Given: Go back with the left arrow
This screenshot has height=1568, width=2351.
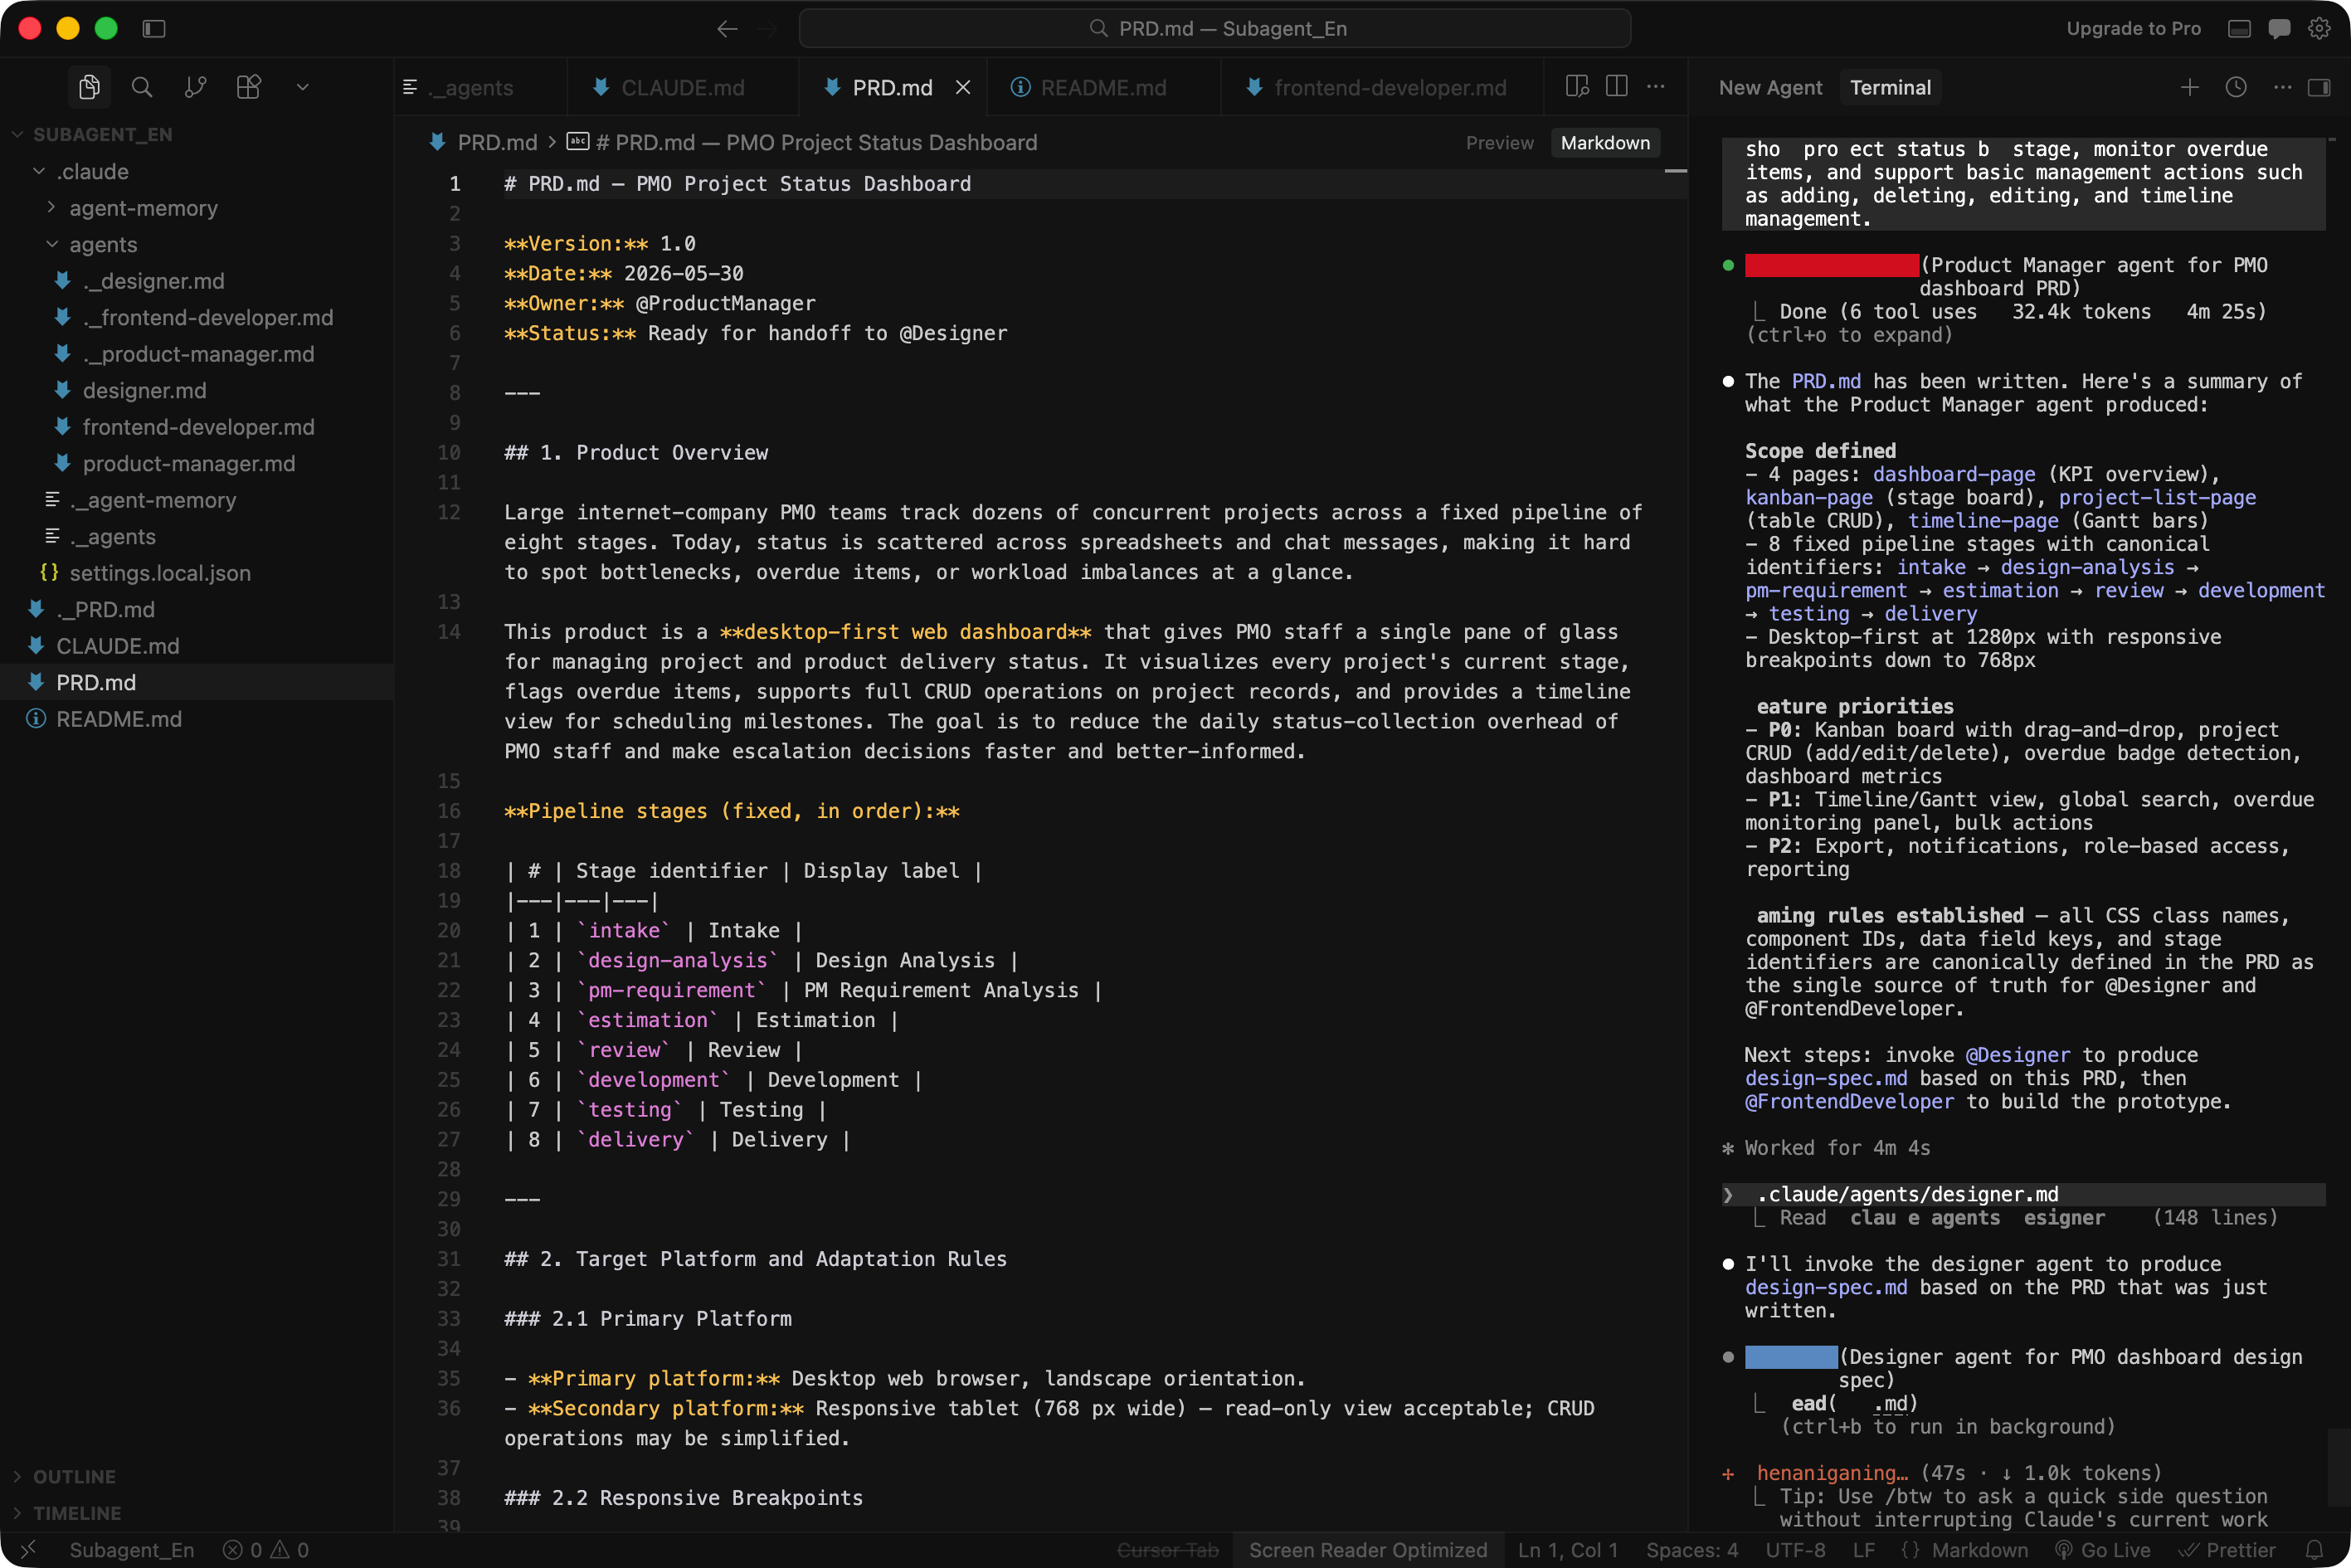Looking at the screenshot, I should pyautogui.click(x=727, y=29).
